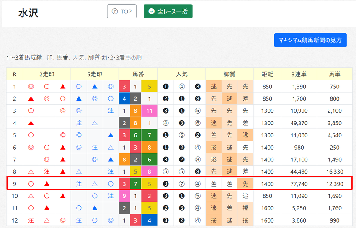356x228 pixels.
Task: Click 3連単 value 5,250 in race 11
Action: pyautogui.click(x=299, y=208)
